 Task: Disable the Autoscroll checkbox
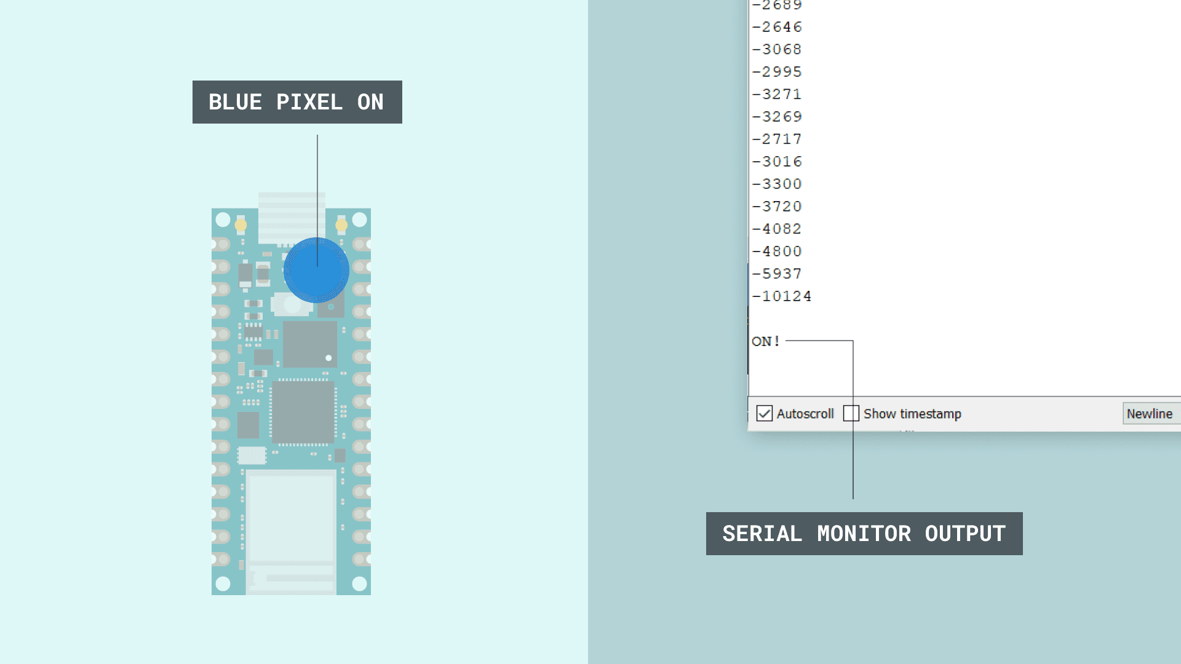click(x=765, y=414)
